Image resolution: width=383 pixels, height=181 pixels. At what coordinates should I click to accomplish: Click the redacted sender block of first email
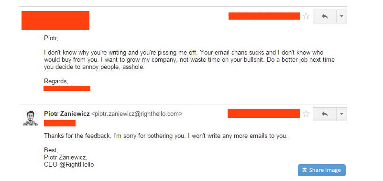tap(55, 21)
